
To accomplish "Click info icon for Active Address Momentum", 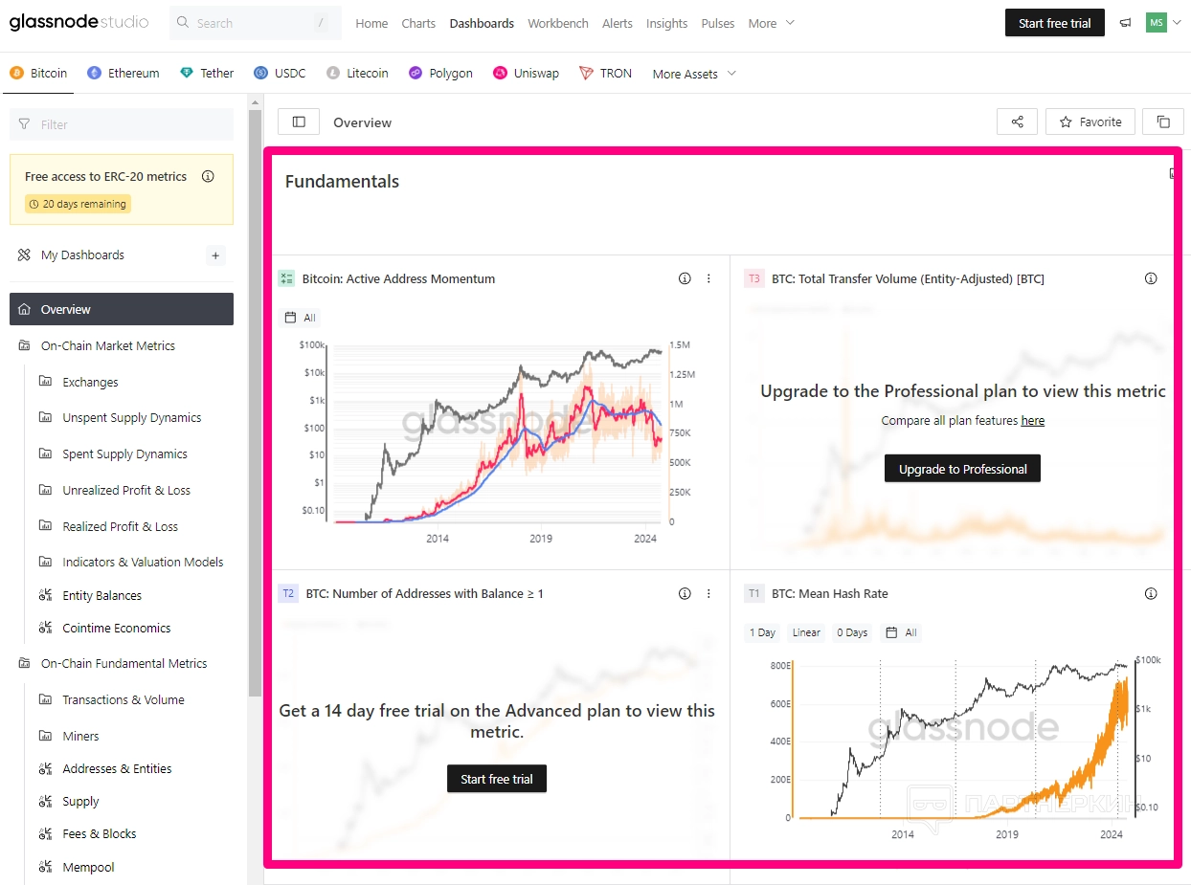I will coord(685,279).
